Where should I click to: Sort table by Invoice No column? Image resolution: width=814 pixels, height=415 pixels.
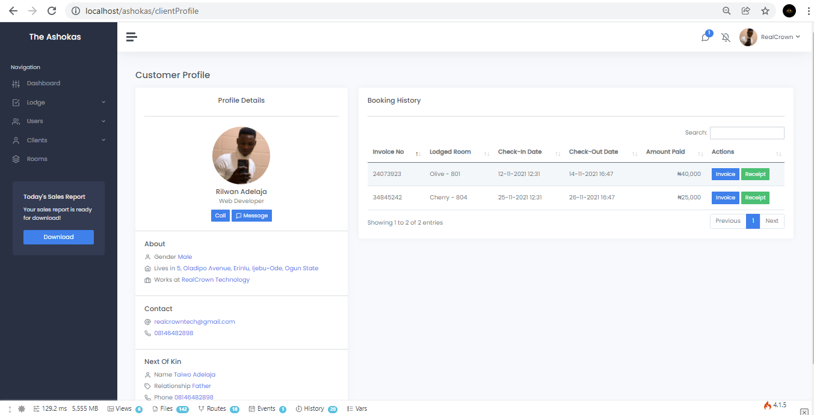396,152
